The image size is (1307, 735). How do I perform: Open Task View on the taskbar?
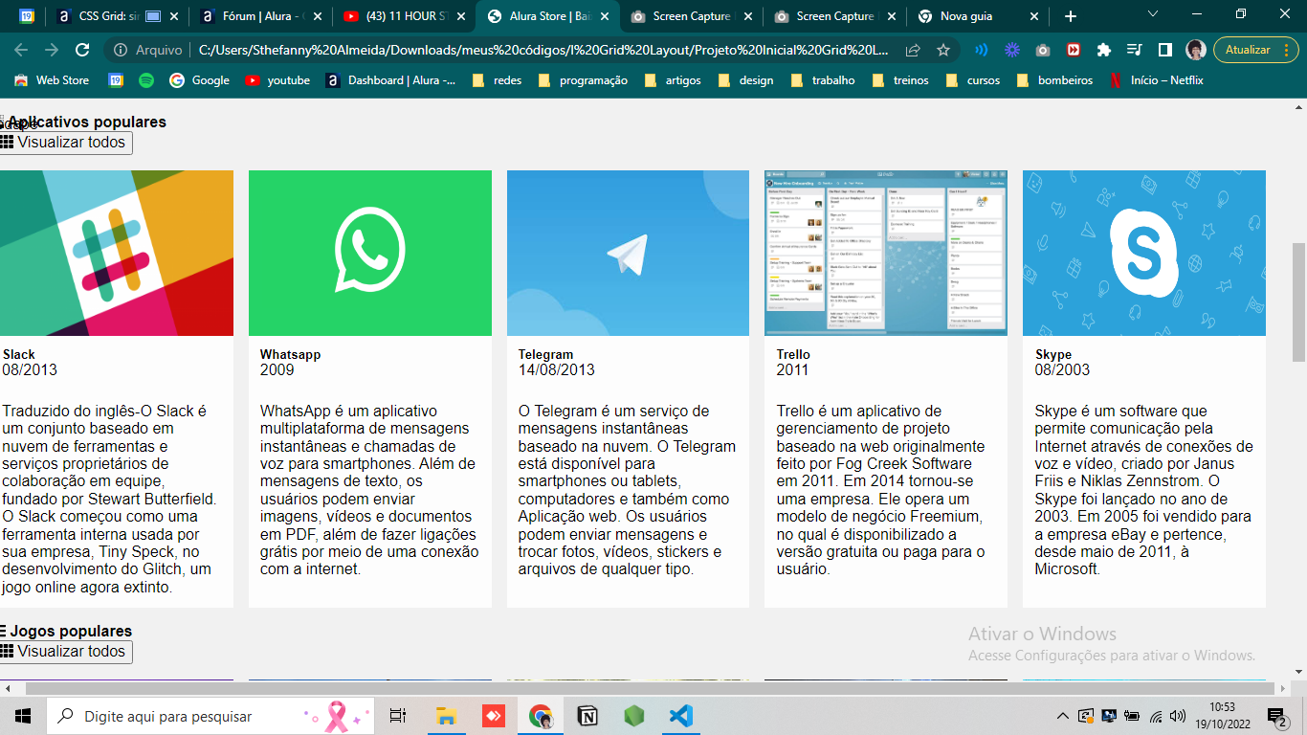(398, 716)
